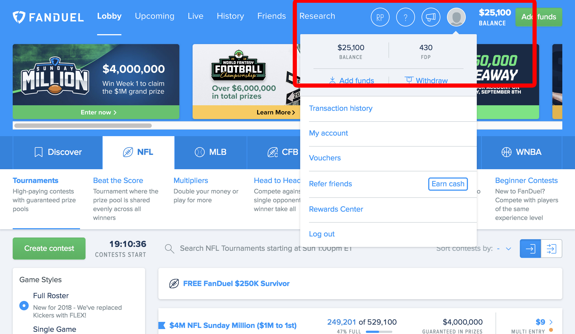This screenshot has width=575, height=334.
Task: Click the CFB football icon in tab
Action: click(273, 152)
